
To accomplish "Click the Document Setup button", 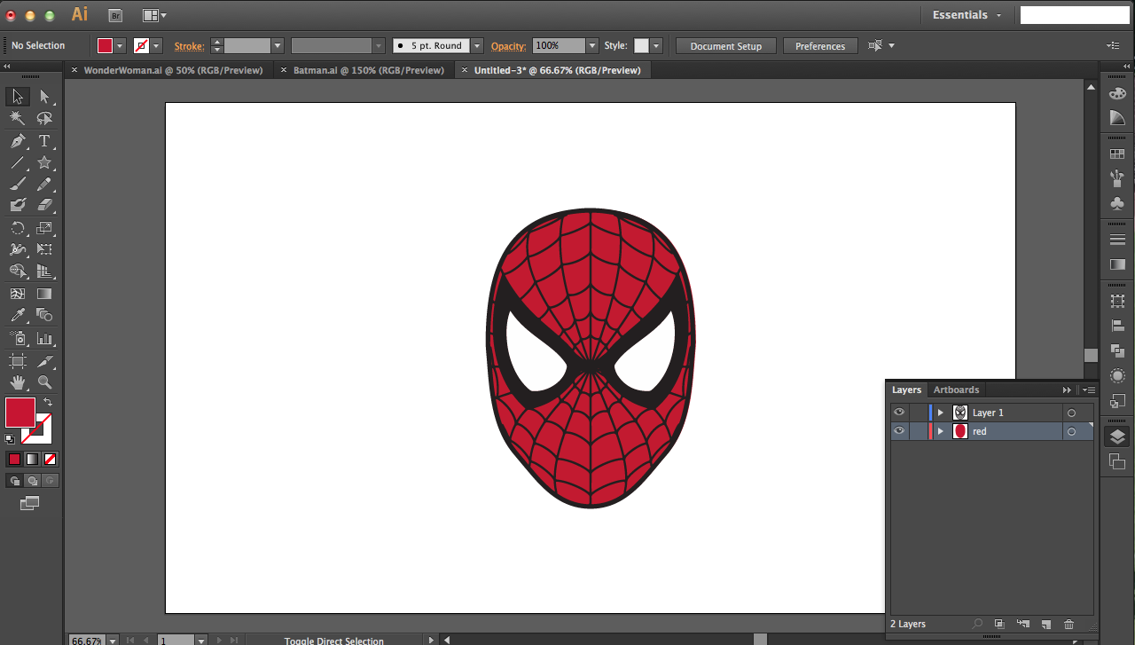I will pos(725,46).
